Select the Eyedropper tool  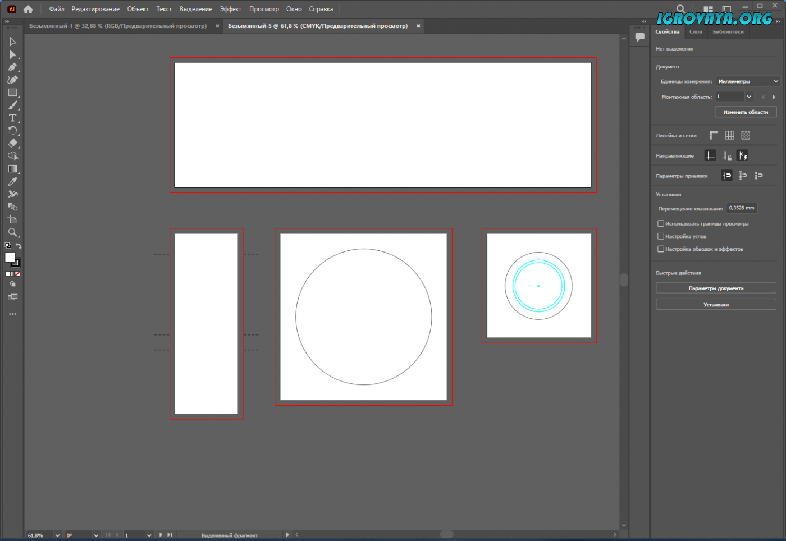[x=12, y=181]
